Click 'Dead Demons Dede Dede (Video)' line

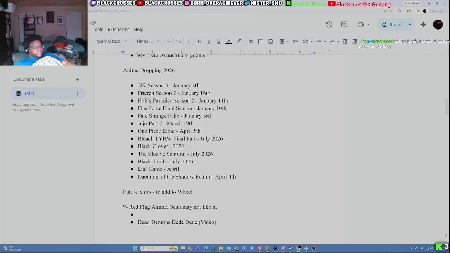(177, 222)
